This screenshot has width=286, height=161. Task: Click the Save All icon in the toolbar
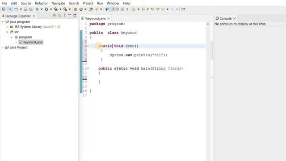point(31,9)
